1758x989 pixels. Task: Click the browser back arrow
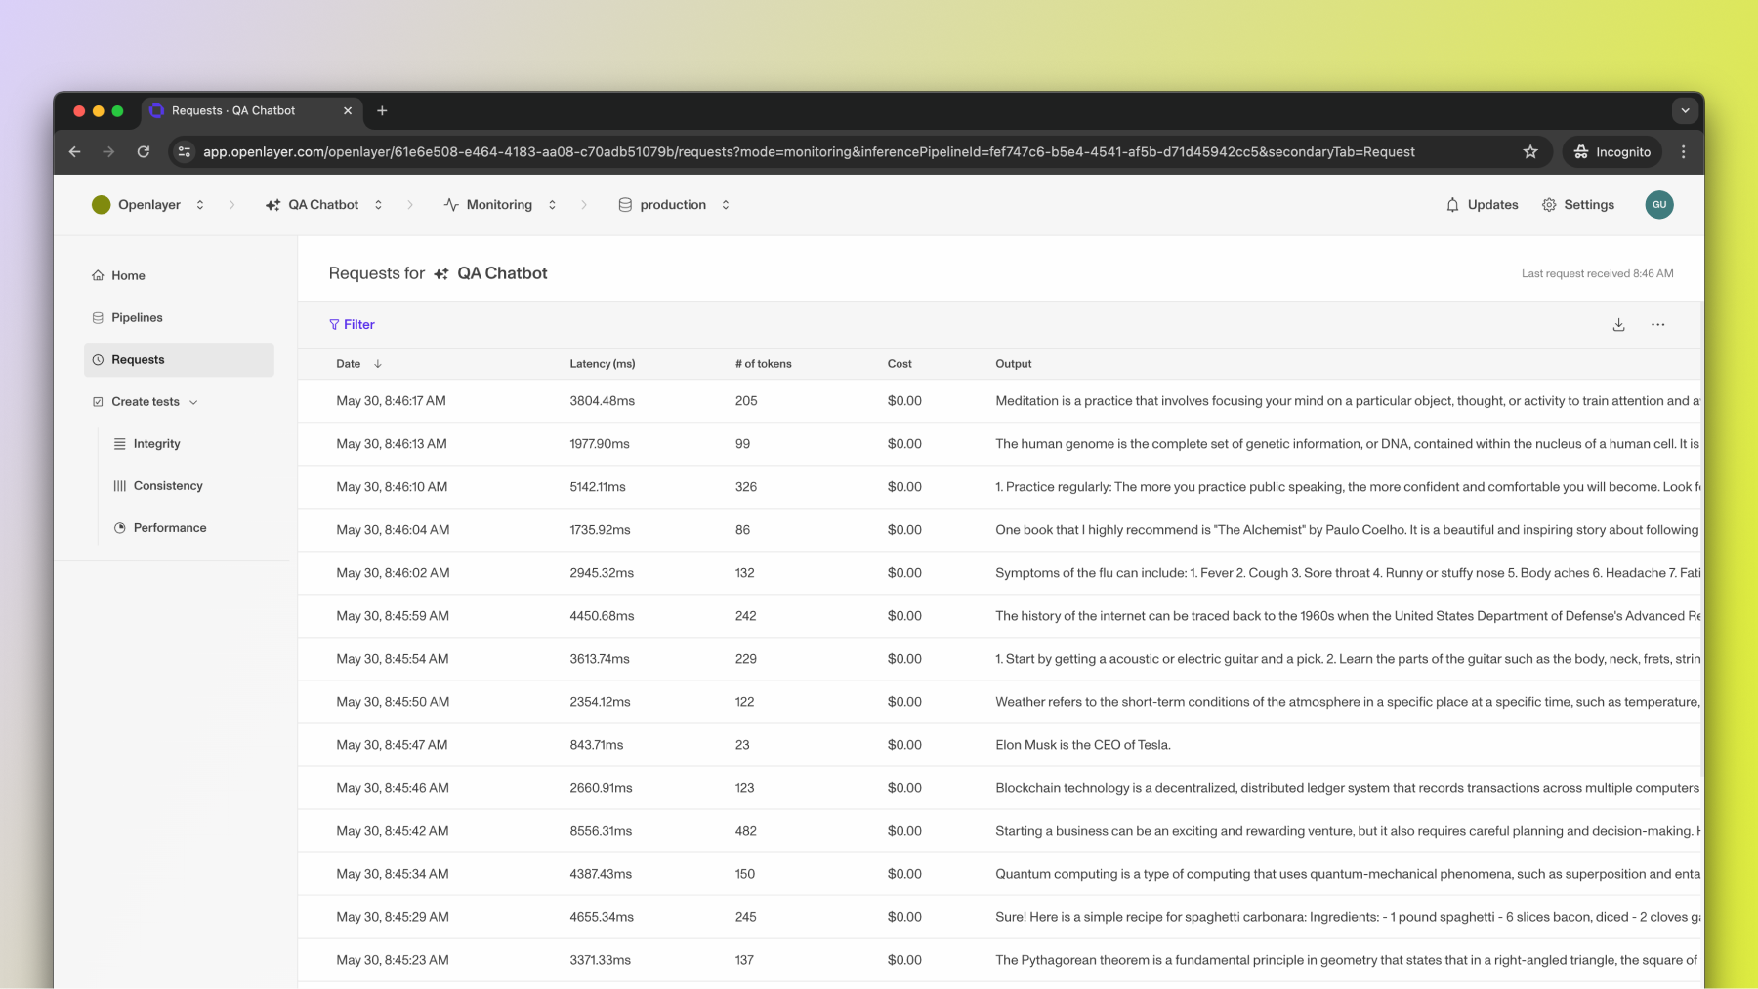tap(74, 151)
